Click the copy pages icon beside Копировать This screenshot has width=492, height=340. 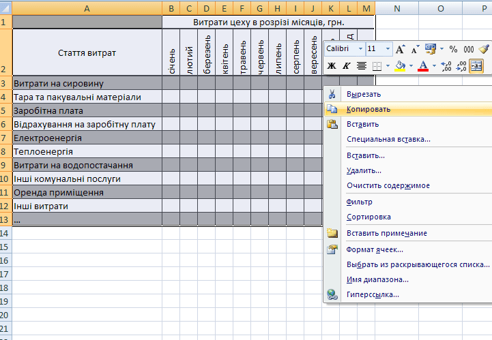[x=332, y=109]
